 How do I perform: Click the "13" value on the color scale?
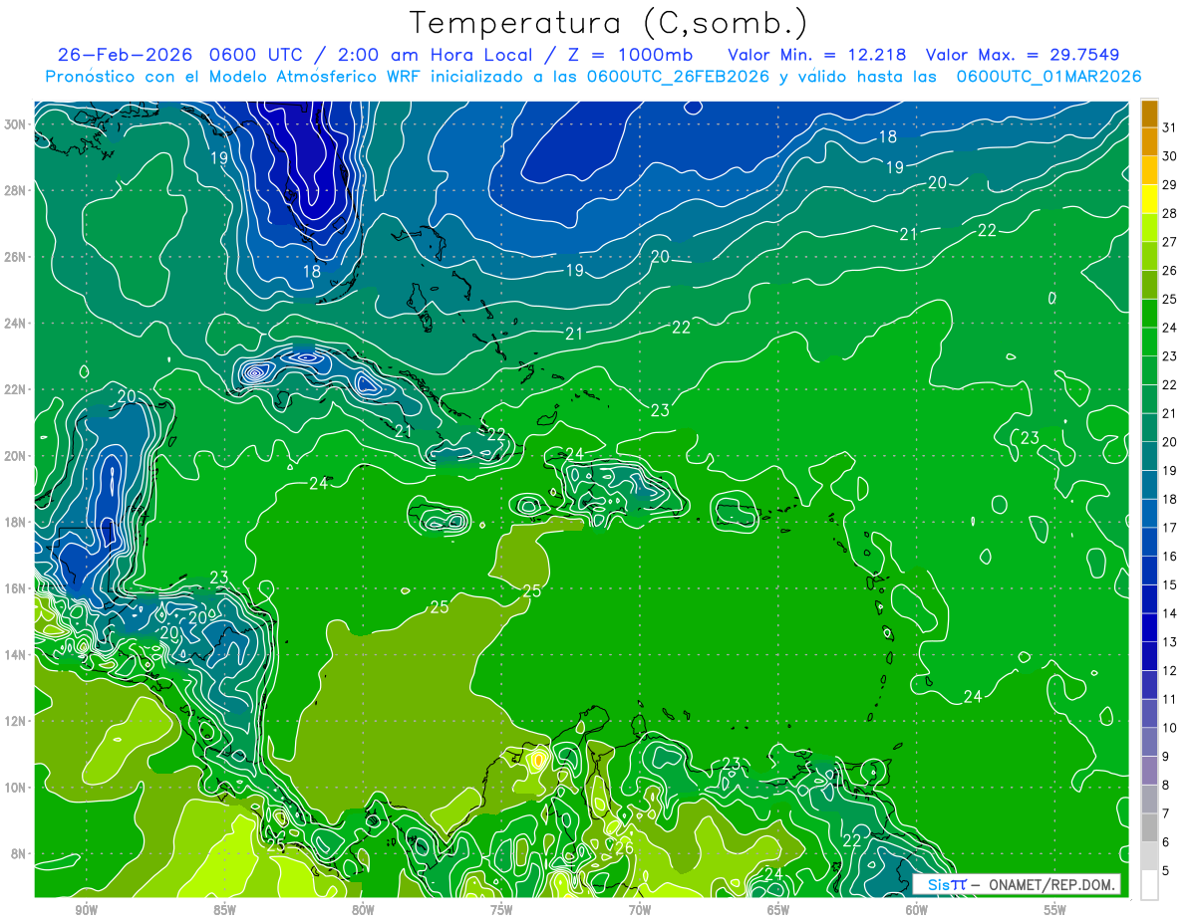pos(1170,642)
